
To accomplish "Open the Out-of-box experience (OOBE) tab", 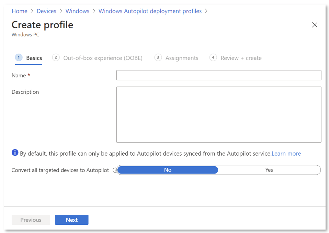I will (x=103, y=58).
